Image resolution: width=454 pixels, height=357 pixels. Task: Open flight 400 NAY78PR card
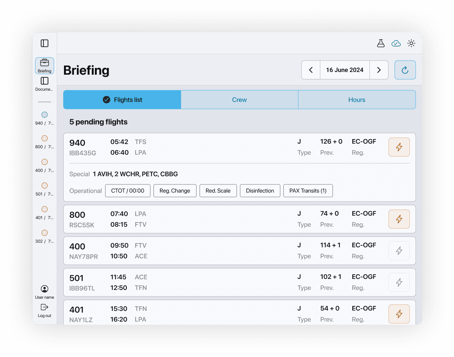tap(240, 251)
